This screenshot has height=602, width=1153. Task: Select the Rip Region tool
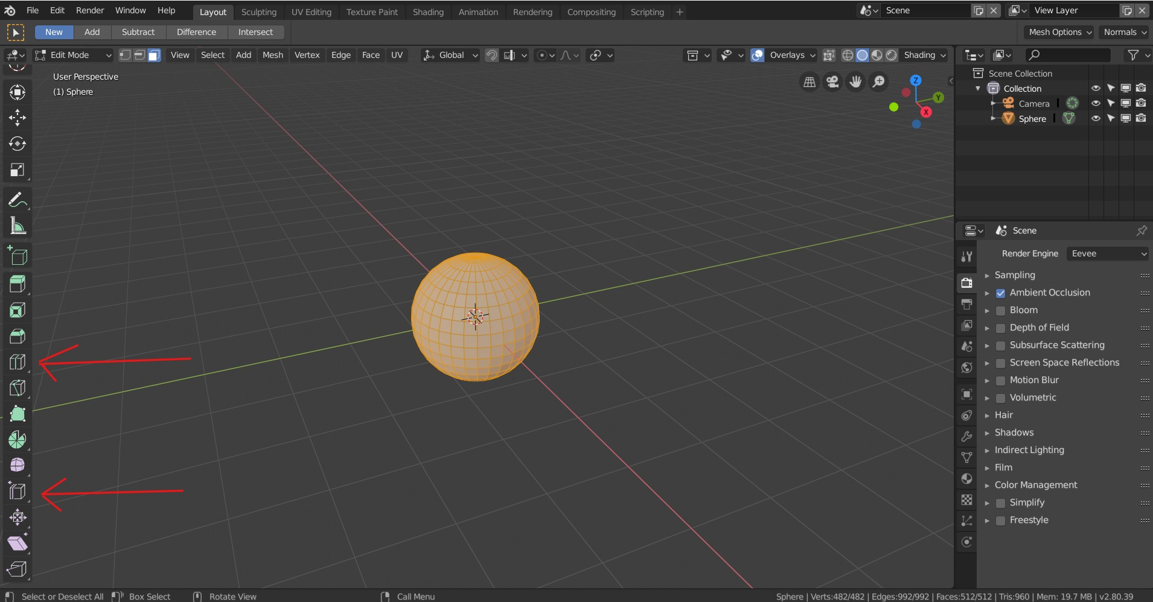click(x=18, y=569)
